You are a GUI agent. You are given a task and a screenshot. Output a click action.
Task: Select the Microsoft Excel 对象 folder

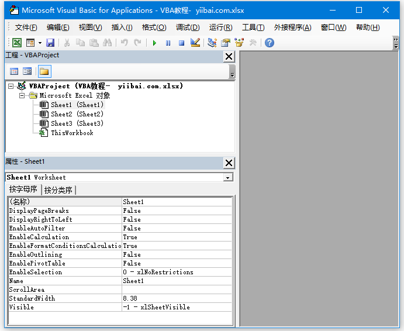tap(75, 96)
